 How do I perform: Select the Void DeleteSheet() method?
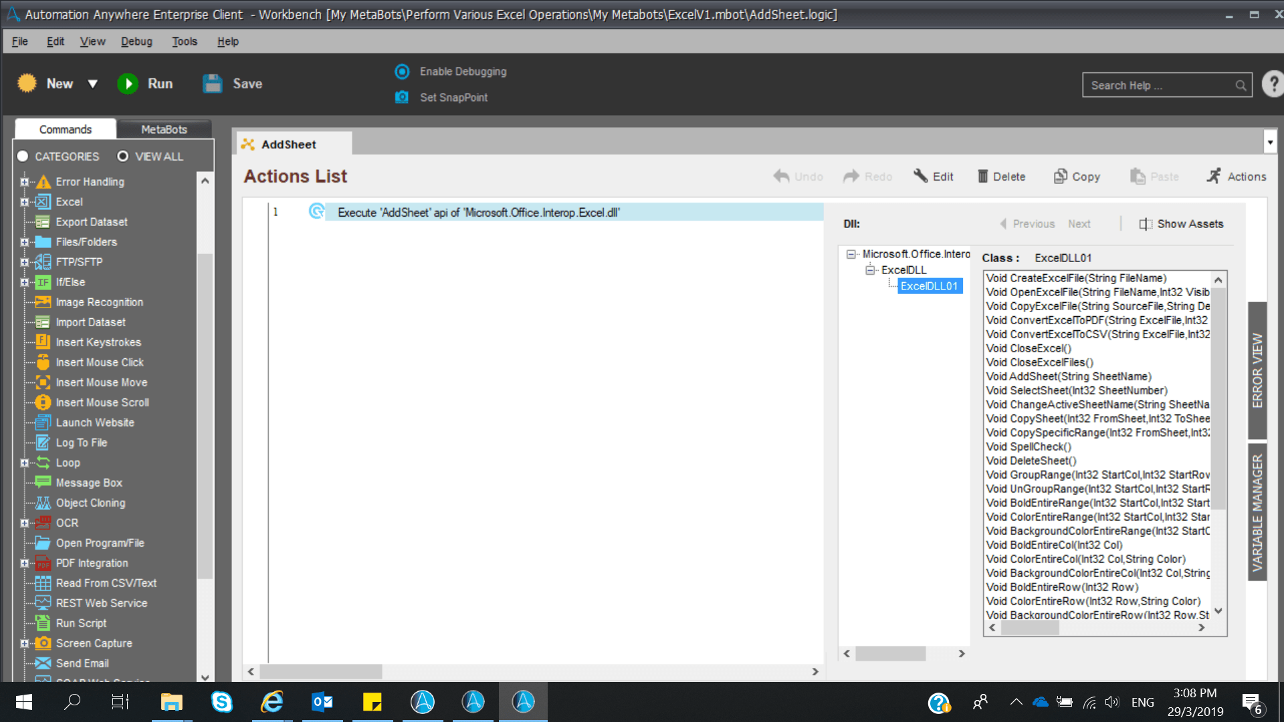click(x=1031, y=461)
